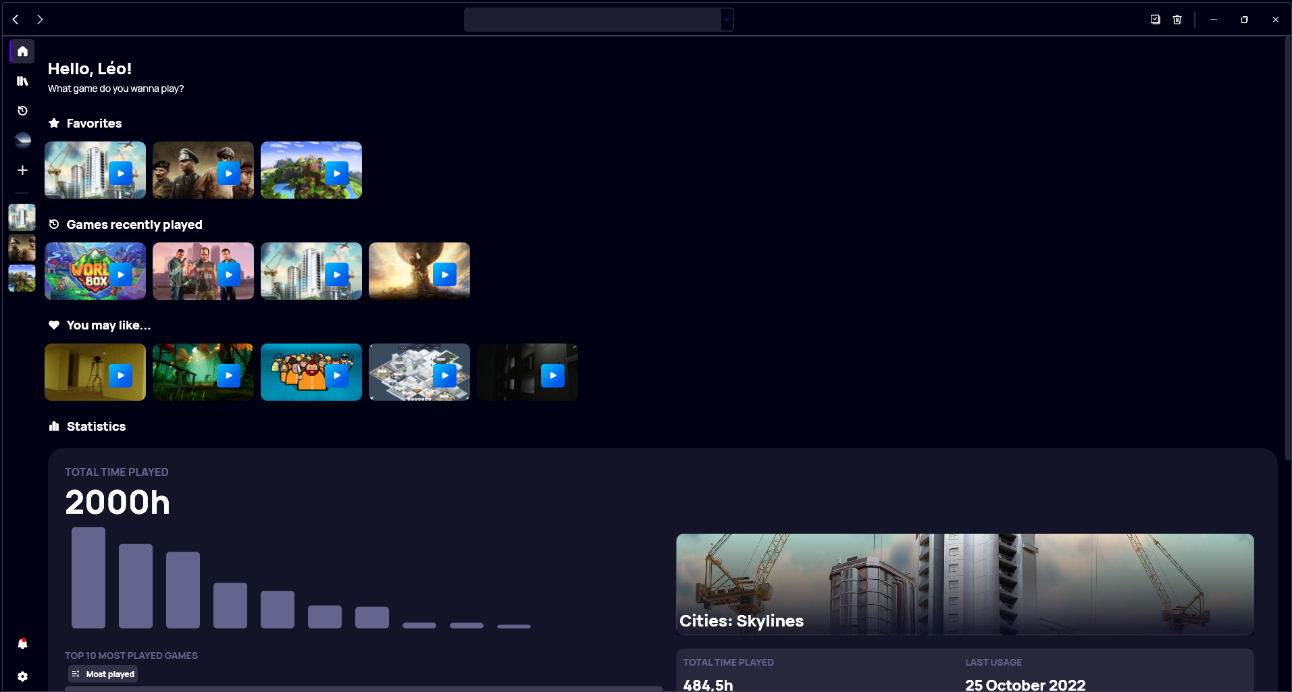The image size is (1292, 692).
Task: Play Cities: Skylines from Favorites
Action: tap(121, 174)
